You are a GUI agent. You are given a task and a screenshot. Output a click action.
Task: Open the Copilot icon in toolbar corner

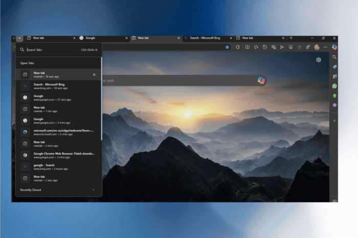[334, 47]
